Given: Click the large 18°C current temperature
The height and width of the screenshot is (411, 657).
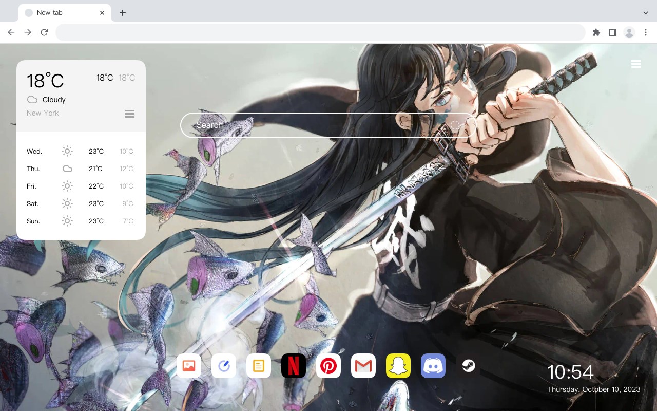Looking at the screenshot, I should coord(45,81).
